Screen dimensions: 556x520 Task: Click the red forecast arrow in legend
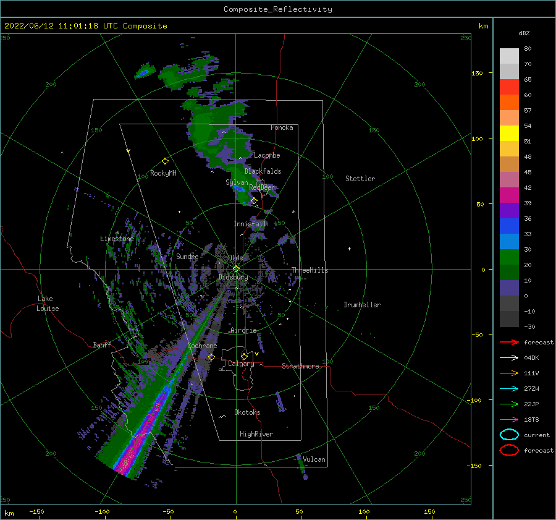coord(509,342)
